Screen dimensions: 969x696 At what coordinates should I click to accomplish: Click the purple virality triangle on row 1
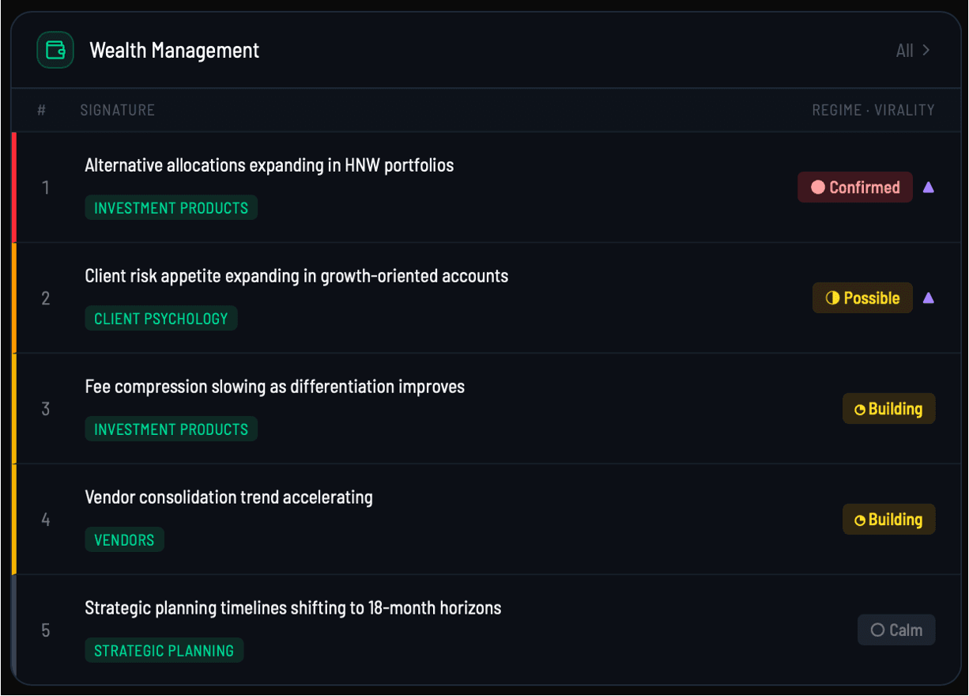tap(929, 187)
